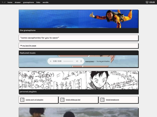Image resolution: width=157 pixels, height=117 pixels.
Task: Go to the gramaphone nav link
Action: coord(28,2)
